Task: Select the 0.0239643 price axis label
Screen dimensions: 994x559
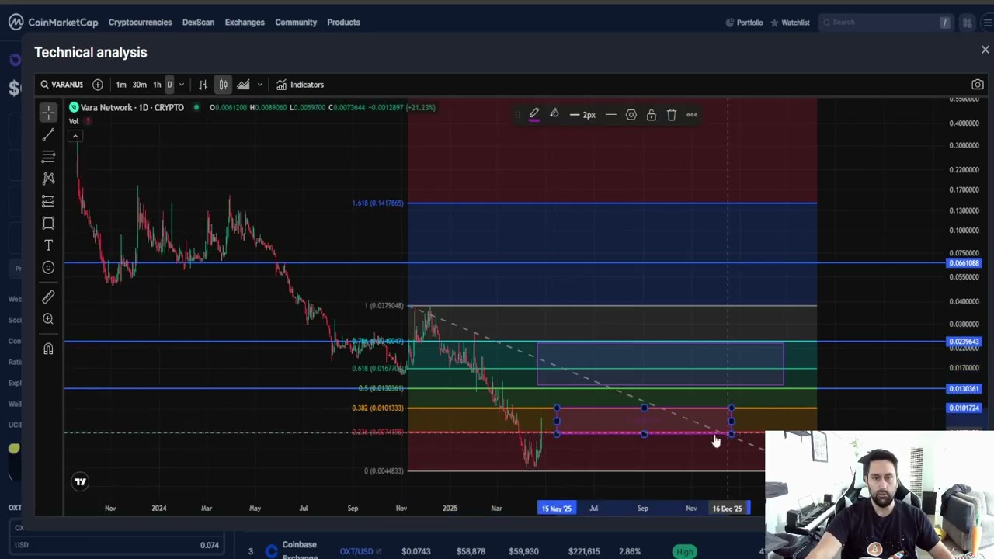Action: pyautogui.click(x=964, y=342)
